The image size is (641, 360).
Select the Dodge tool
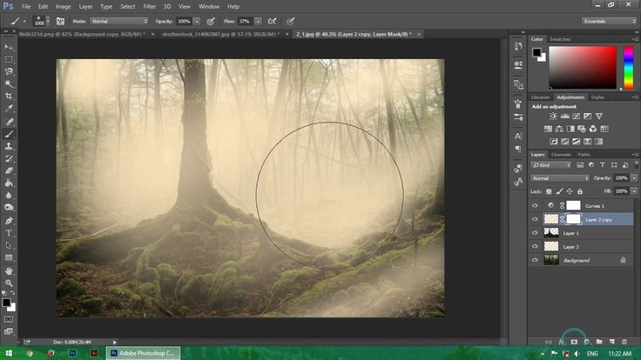point(9,207)
